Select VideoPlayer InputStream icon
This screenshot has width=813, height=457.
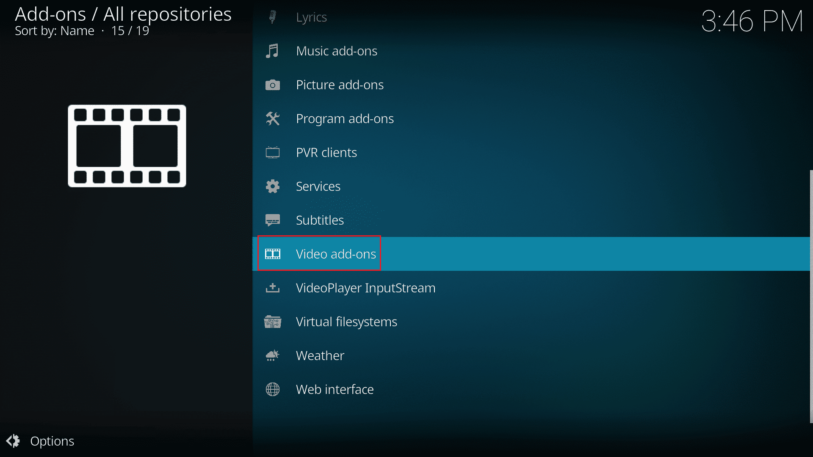pos(273,287)
